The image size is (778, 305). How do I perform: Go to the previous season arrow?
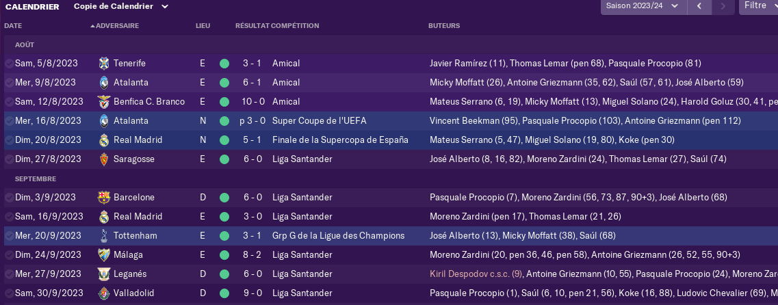[x=699, y=6]
